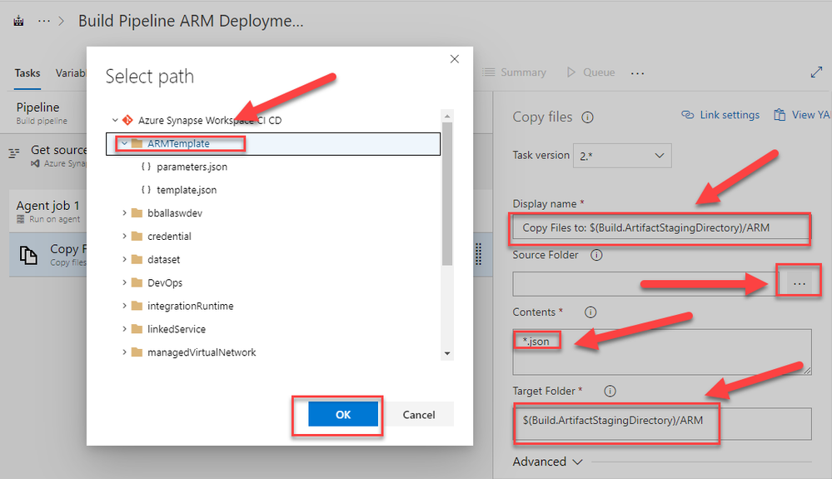
Task: Click the task drag handle grip
Action: 478,254
